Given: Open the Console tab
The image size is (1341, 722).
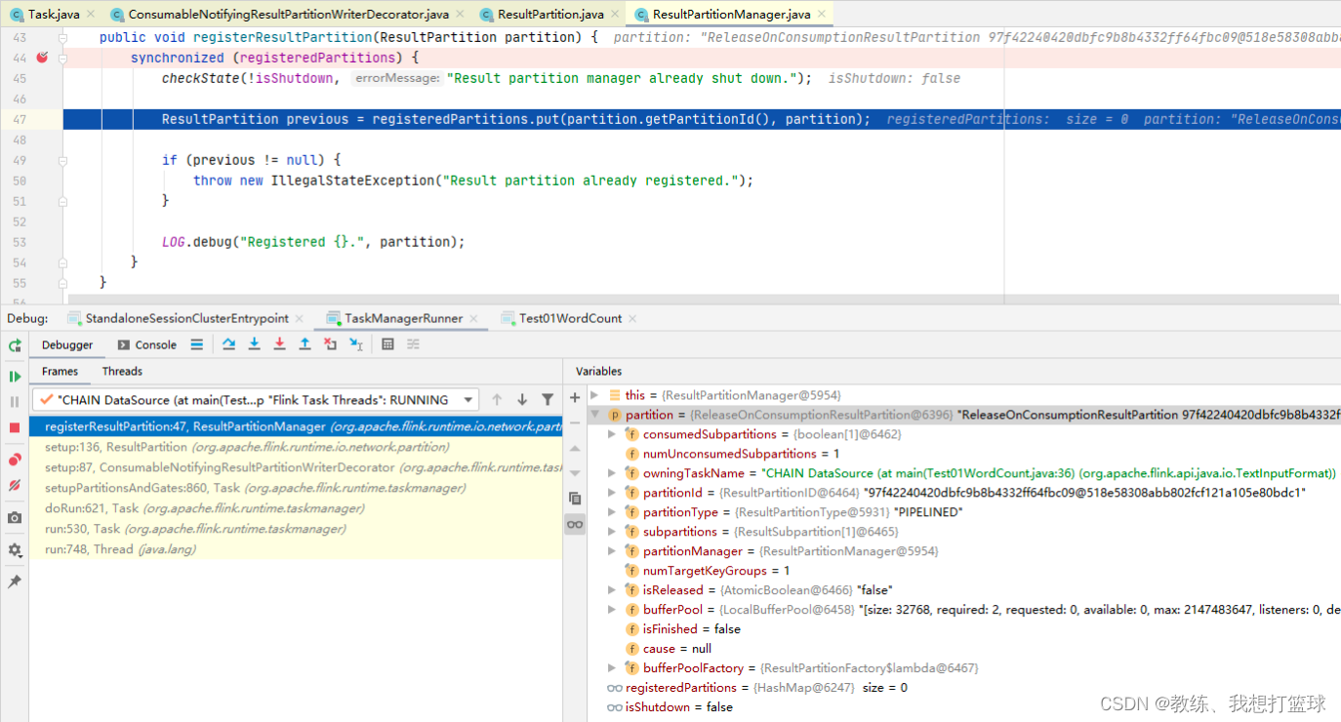Looking at the screenshot, I should (147, 344).
